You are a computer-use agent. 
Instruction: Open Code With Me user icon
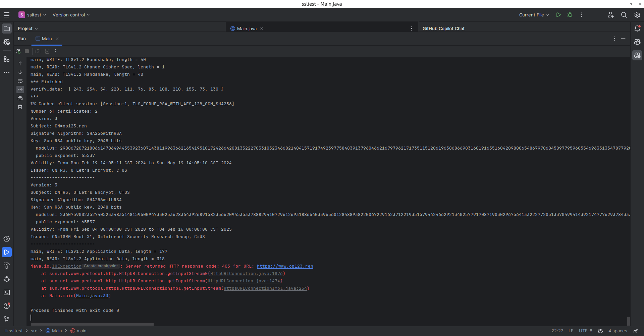pos(611,15)
